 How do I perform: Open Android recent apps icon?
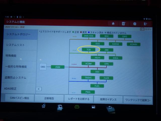tap(60, 106)
